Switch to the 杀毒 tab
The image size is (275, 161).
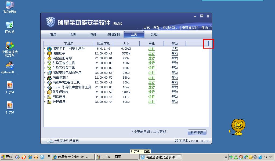pos(73,34)
